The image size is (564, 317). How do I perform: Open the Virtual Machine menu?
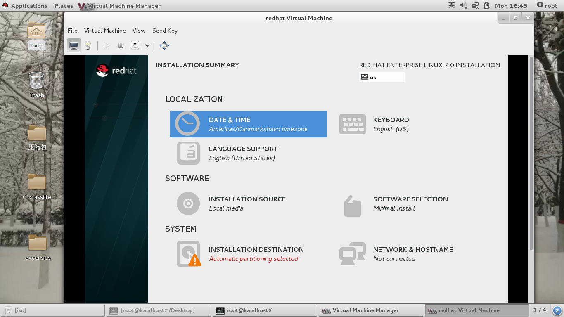tap(105, 31)
